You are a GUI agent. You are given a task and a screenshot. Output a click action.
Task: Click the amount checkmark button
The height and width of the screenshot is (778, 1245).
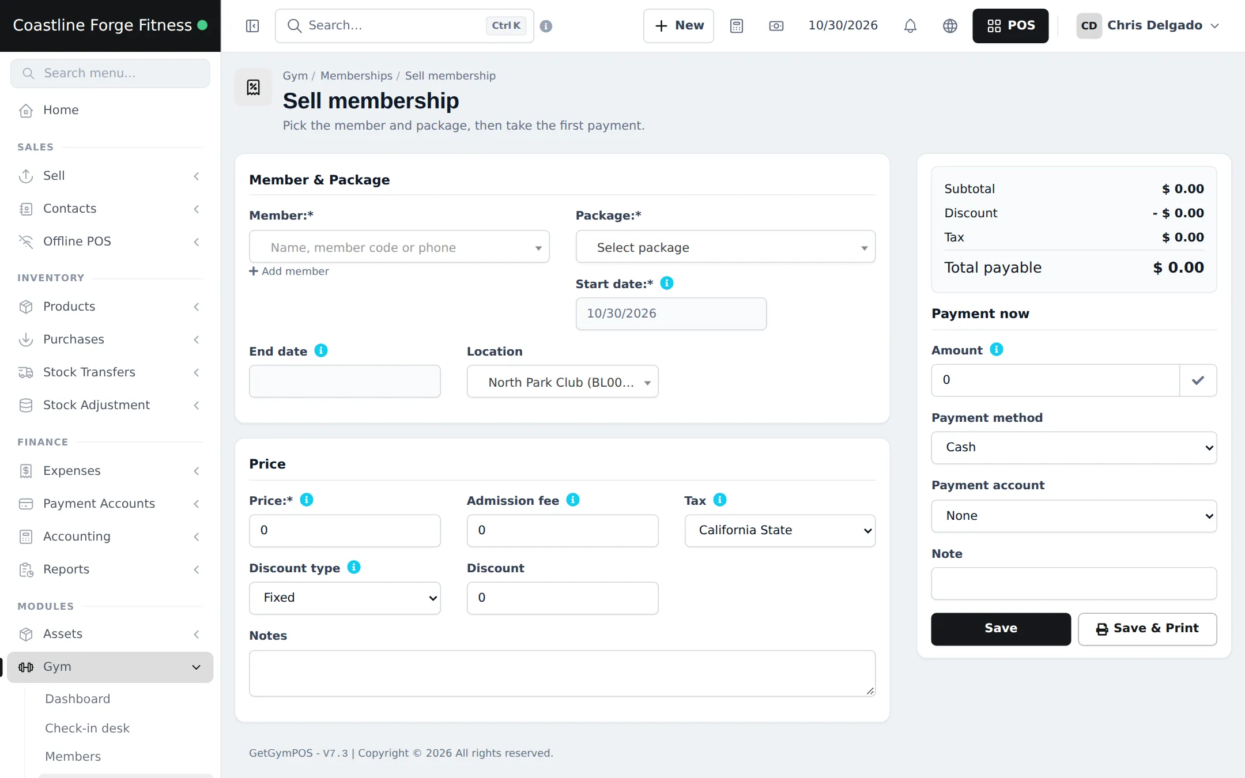point(1198,380)
